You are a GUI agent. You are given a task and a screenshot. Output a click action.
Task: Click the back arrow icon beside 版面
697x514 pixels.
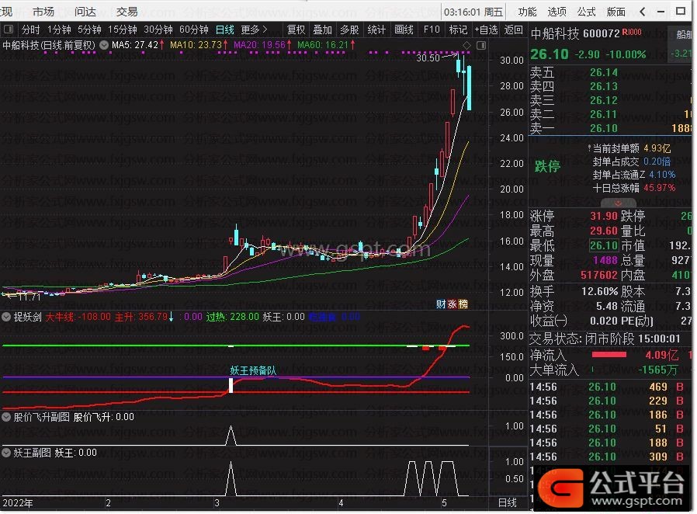pos(643,12)
